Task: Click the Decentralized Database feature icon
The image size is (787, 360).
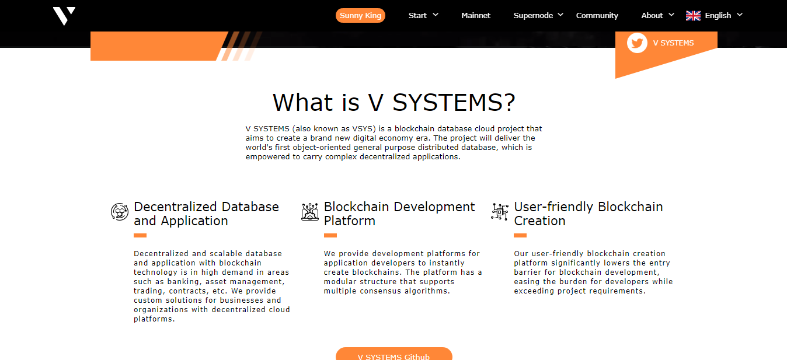Action: coord(120,211)
